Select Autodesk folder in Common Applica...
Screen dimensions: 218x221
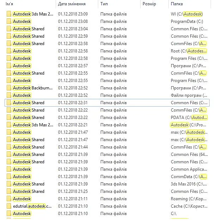tap(107, 169)
